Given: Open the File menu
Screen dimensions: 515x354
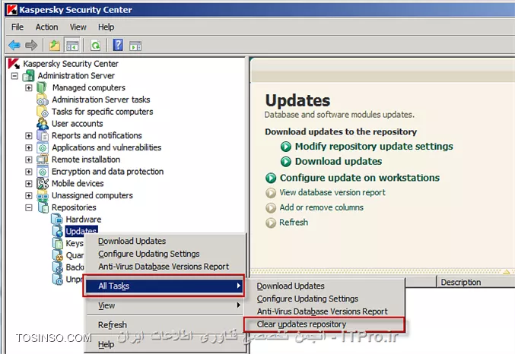Looking at the screenshot, I should pyautogui.click(x=17, y=27).
